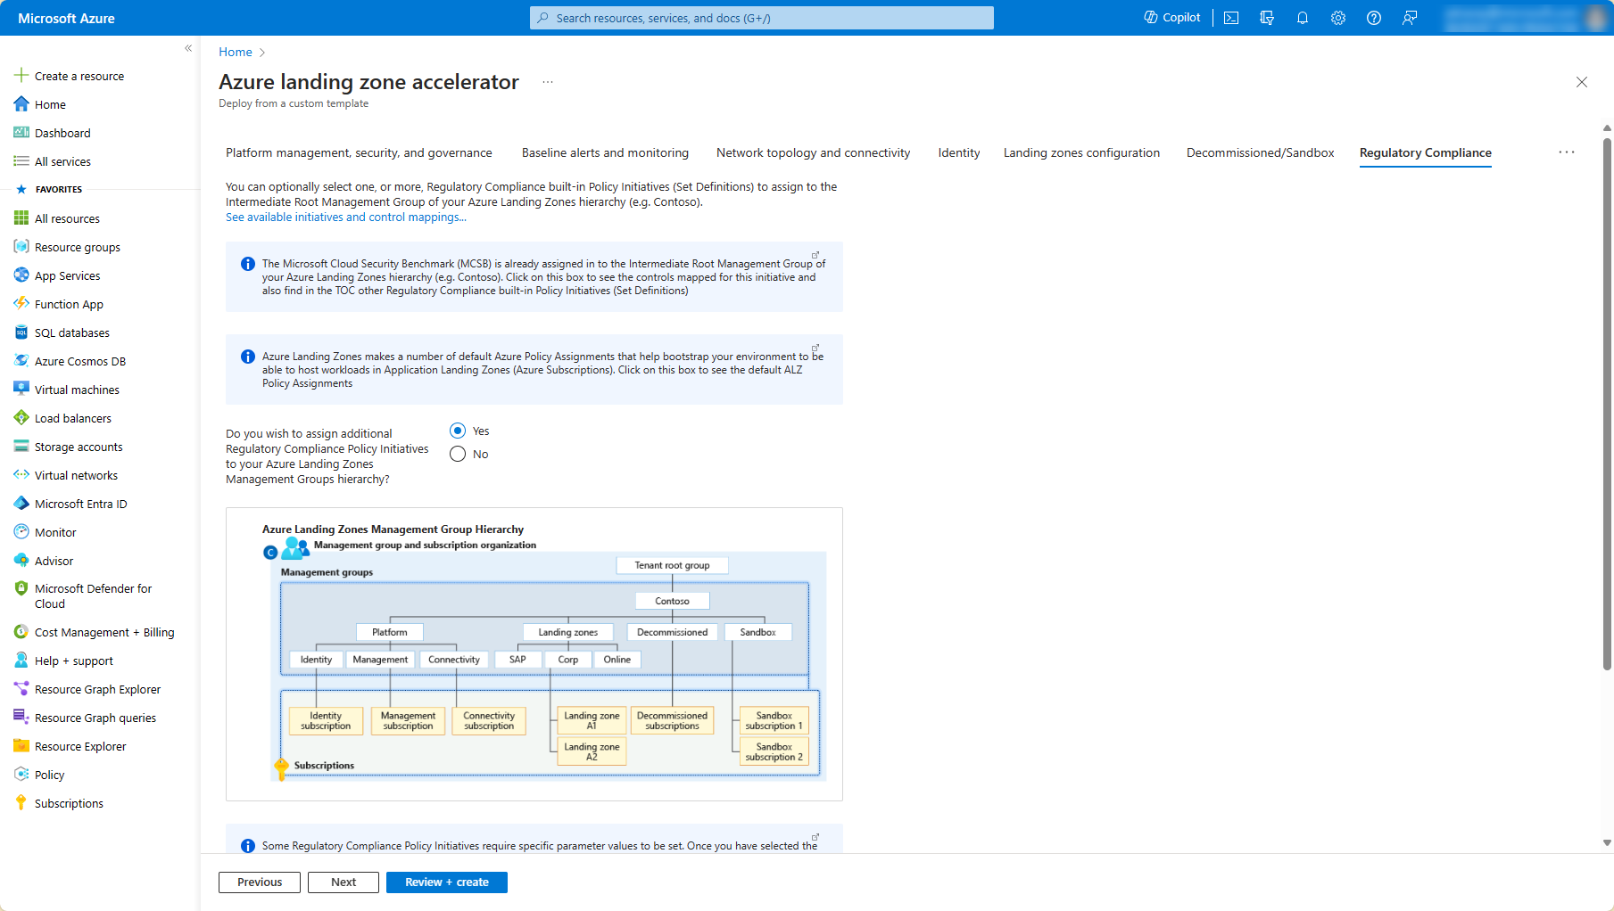Collapse the left navigation pane
Image resolution: width=1614 pixels, height=911 pixels.
pos(188,48)
